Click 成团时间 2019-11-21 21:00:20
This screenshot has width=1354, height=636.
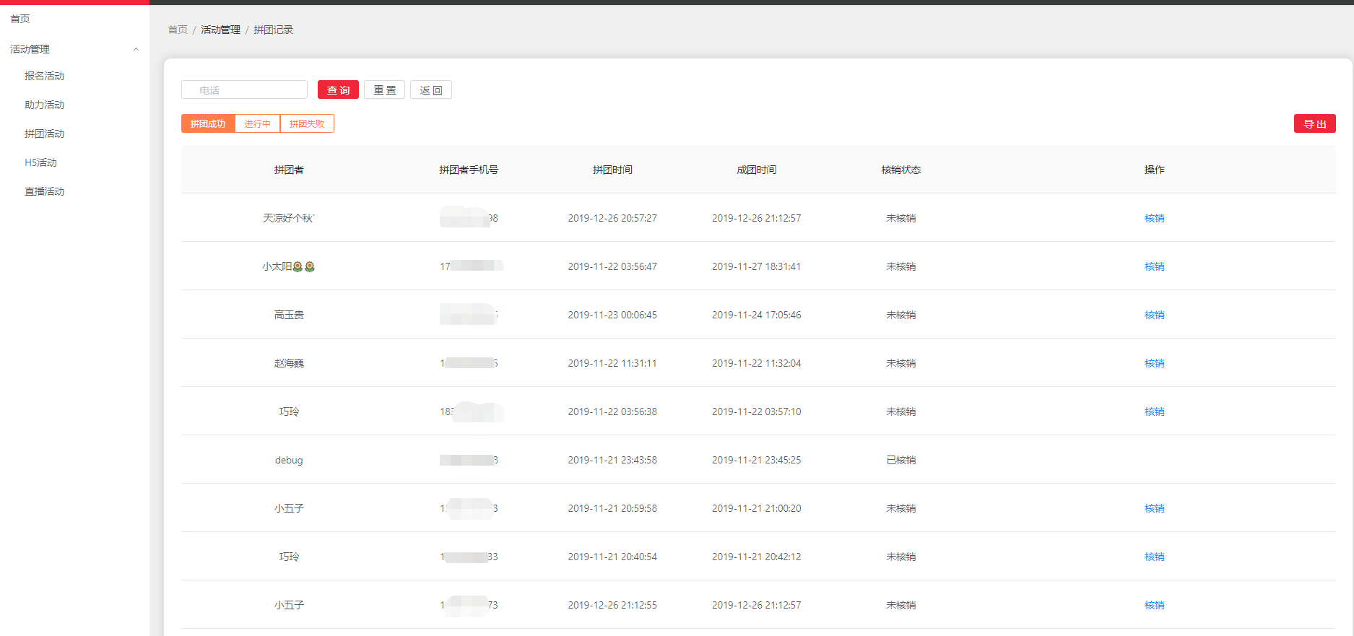coord(756,508)
